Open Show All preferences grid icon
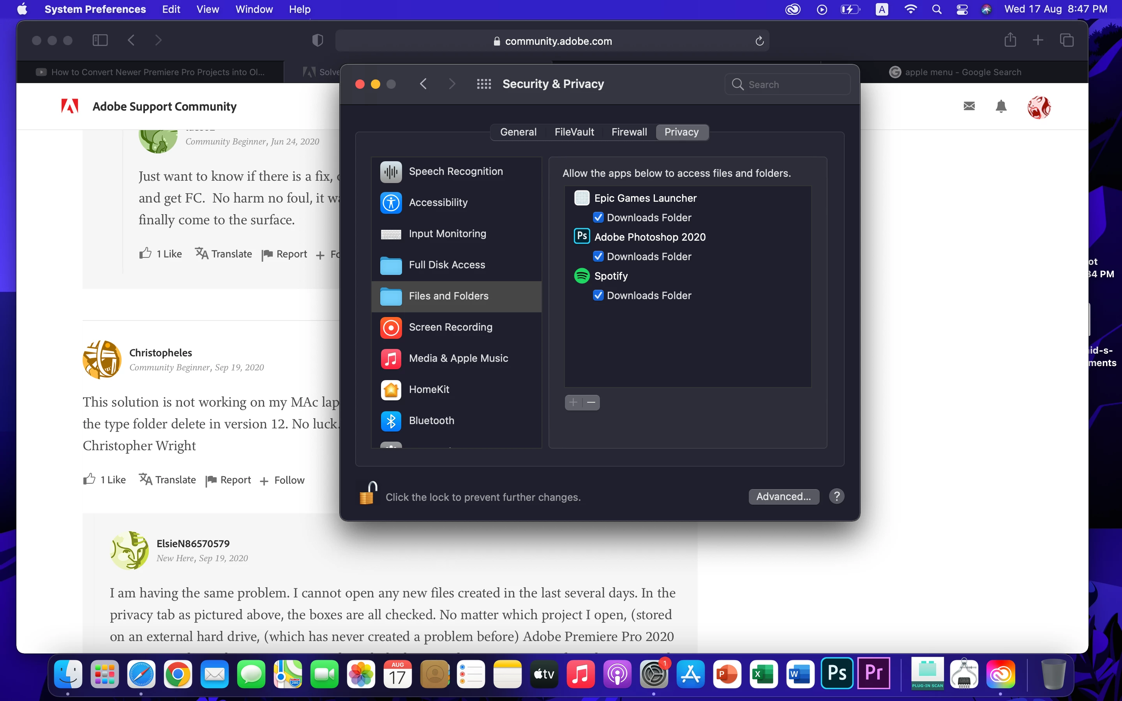 coord(483,84)
